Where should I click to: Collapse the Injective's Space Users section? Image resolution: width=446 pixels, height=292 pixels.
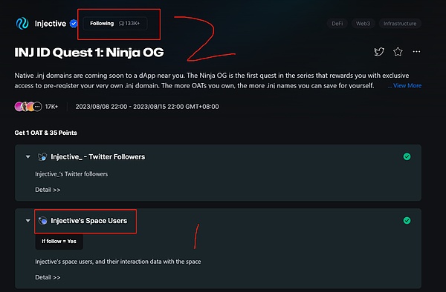(28, 221)
